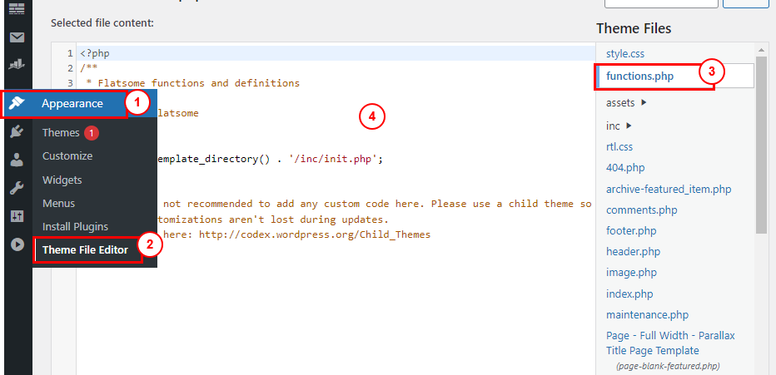Open the Users person icon in sidebar
The height and width of the screenshot is (375, 776).
tap(17, 160)
